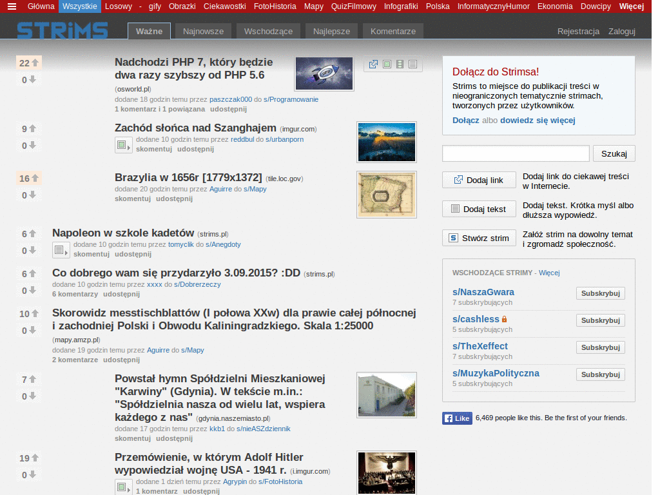Expand image preview for Szanghaj post

124,145
